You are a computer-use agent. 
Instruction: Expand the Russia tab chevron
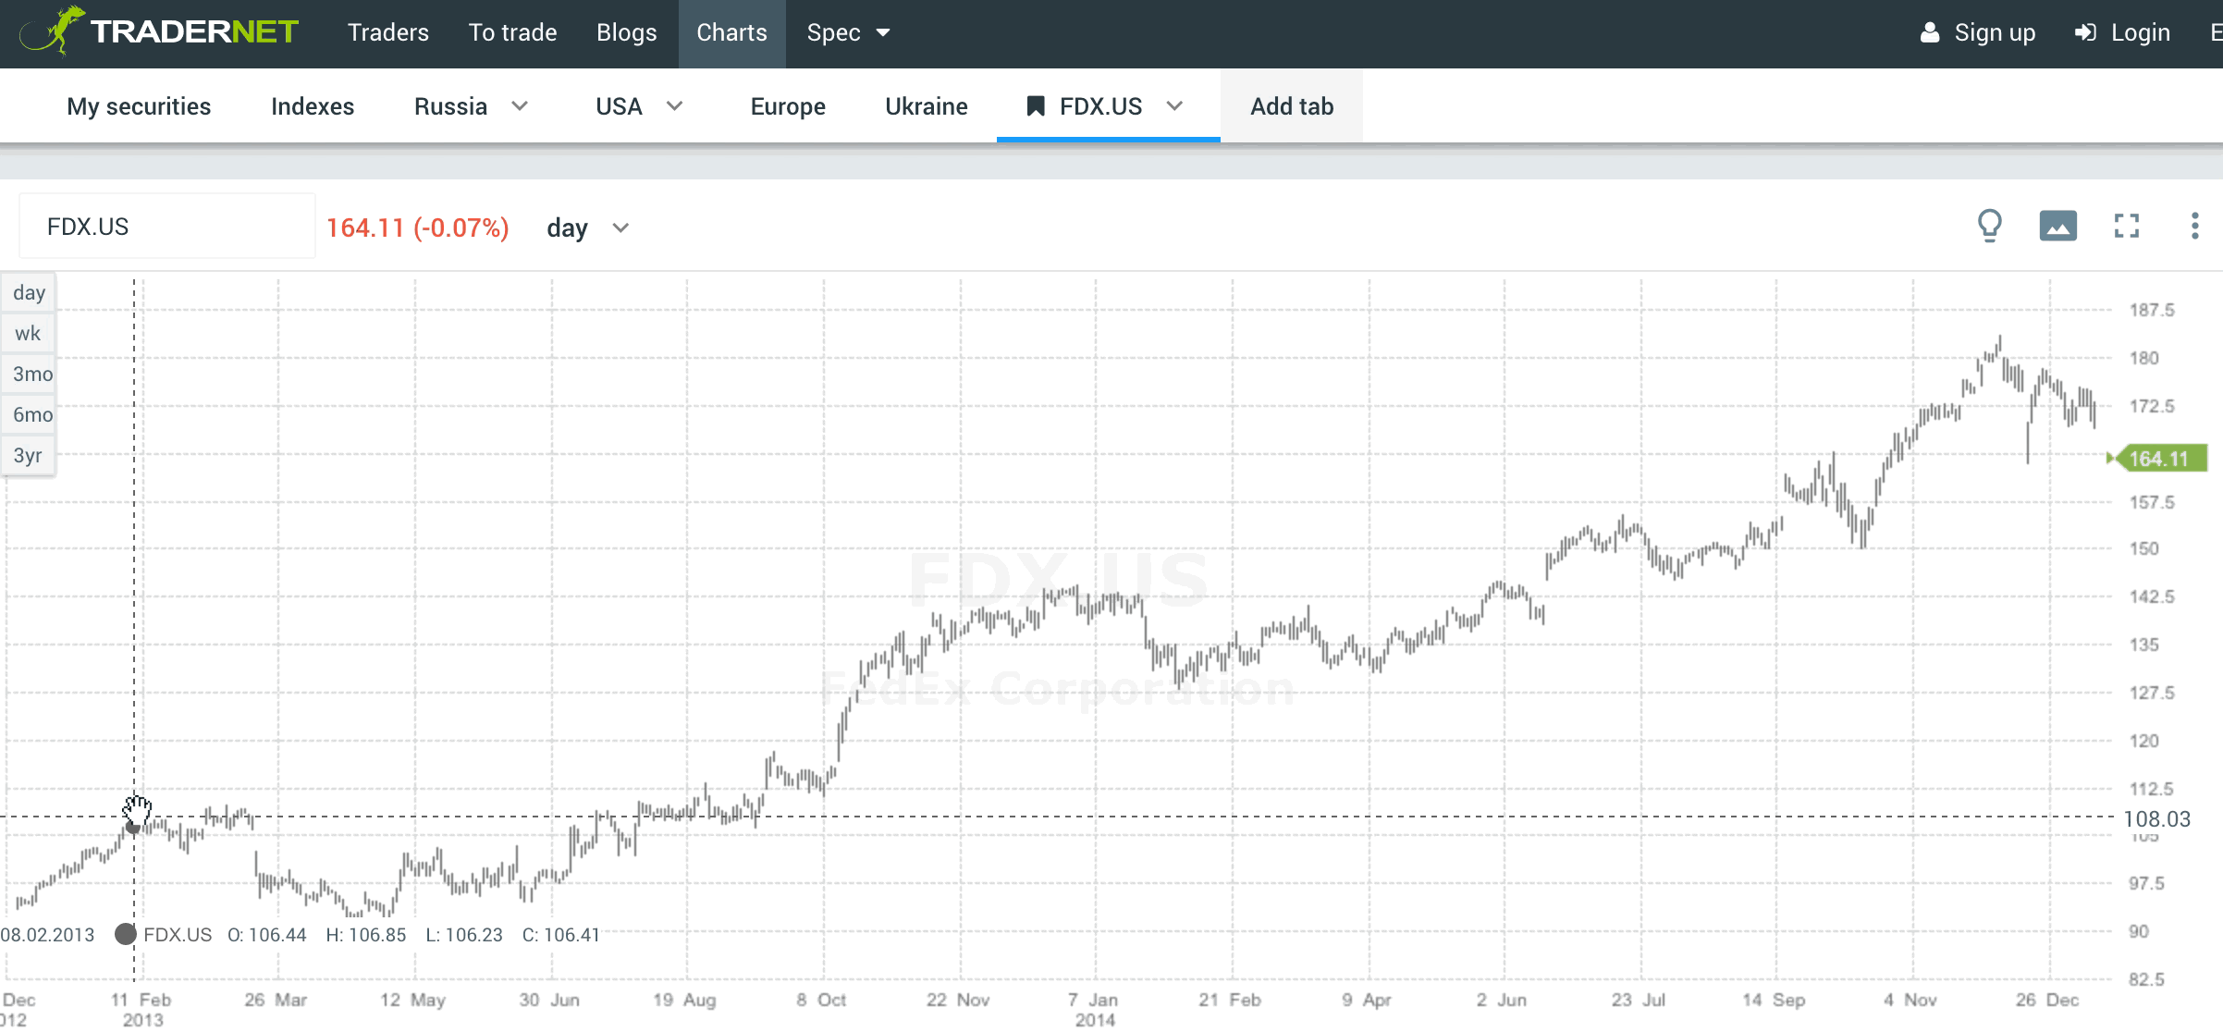click(520, 106)
